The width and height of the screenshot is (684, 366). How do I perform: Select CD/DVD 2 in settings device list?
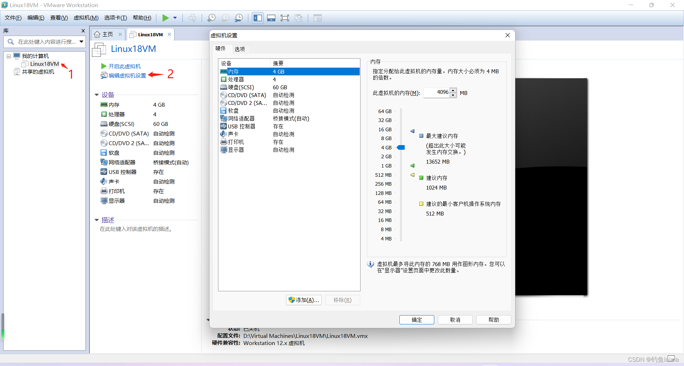tap(289, 103)
